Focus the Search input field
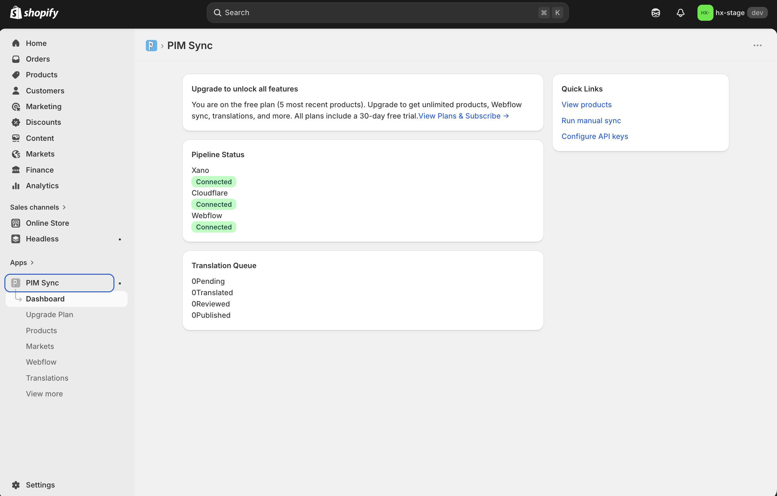This screenshot has width=777, height=496. coord(388,13)
